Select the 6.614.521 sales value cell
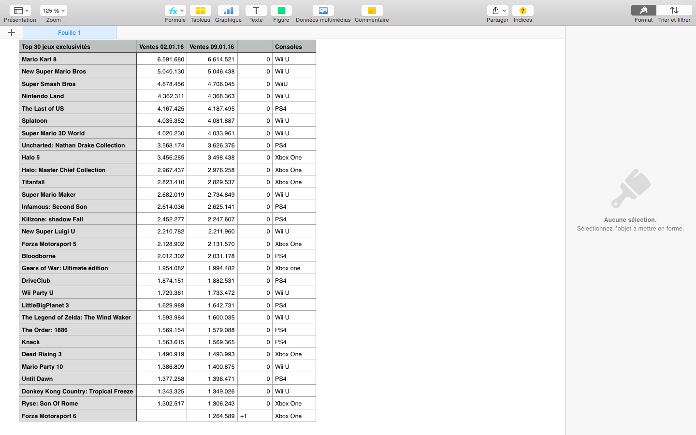 (212, 59)
